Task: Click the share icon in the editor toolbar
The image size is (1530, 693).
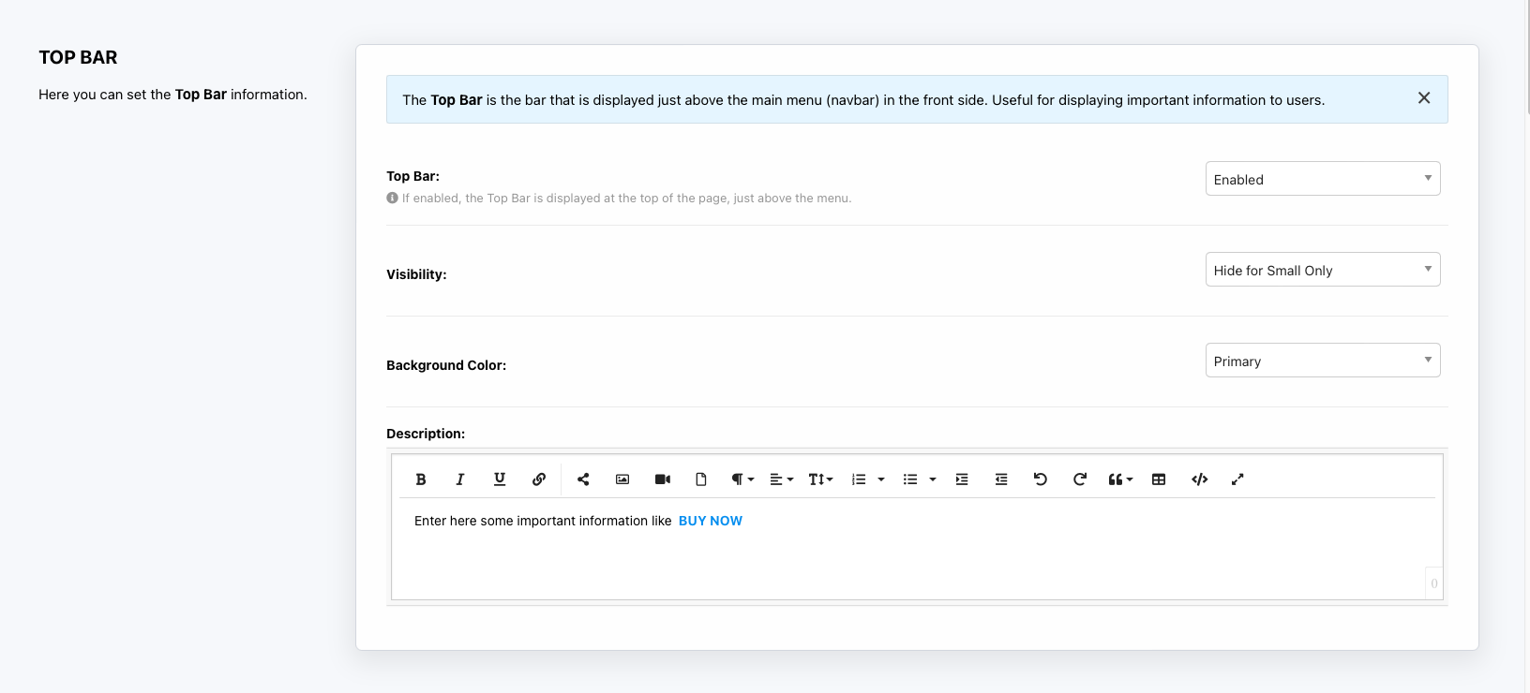Action: 583,479
